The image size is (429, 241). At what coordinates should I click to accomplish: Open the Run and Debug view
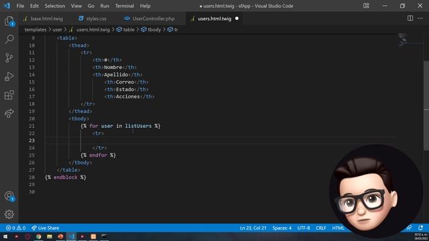[x=9, y=76]
